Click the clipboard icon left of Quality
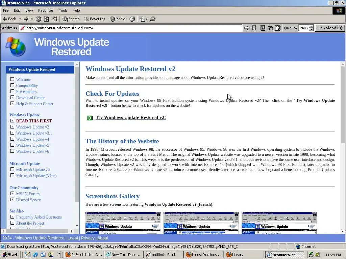 tap(278, 28)
